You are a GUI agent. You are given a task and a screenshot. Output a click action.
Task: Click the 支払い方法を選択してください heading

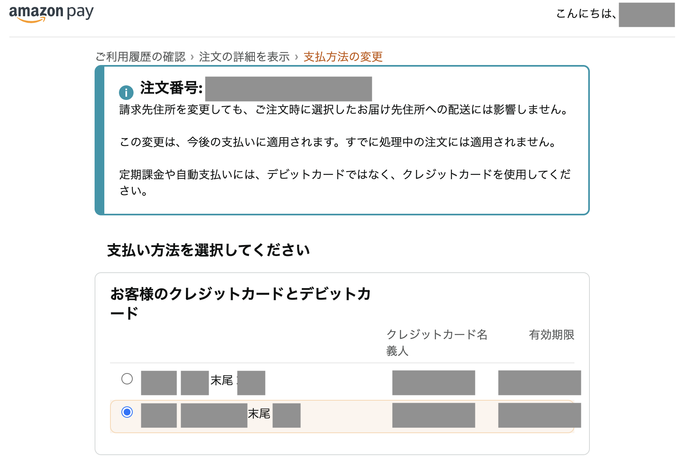pos(208,250)
